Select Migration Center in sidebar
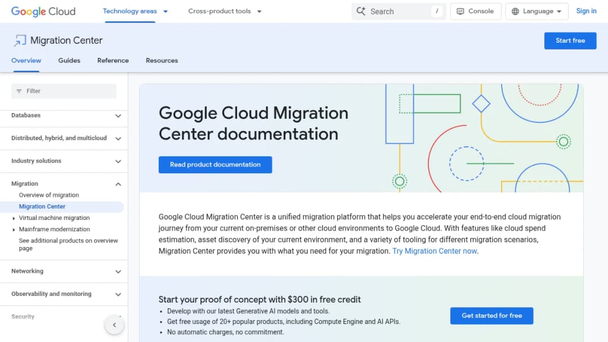 click(42, 206)
